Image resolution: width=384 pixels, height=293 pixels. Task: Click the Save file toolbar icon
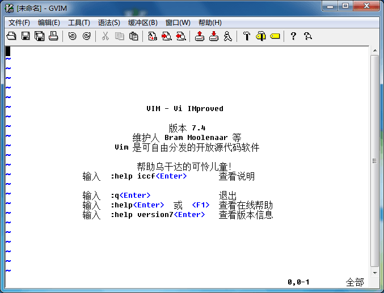(x=26, y=36)
